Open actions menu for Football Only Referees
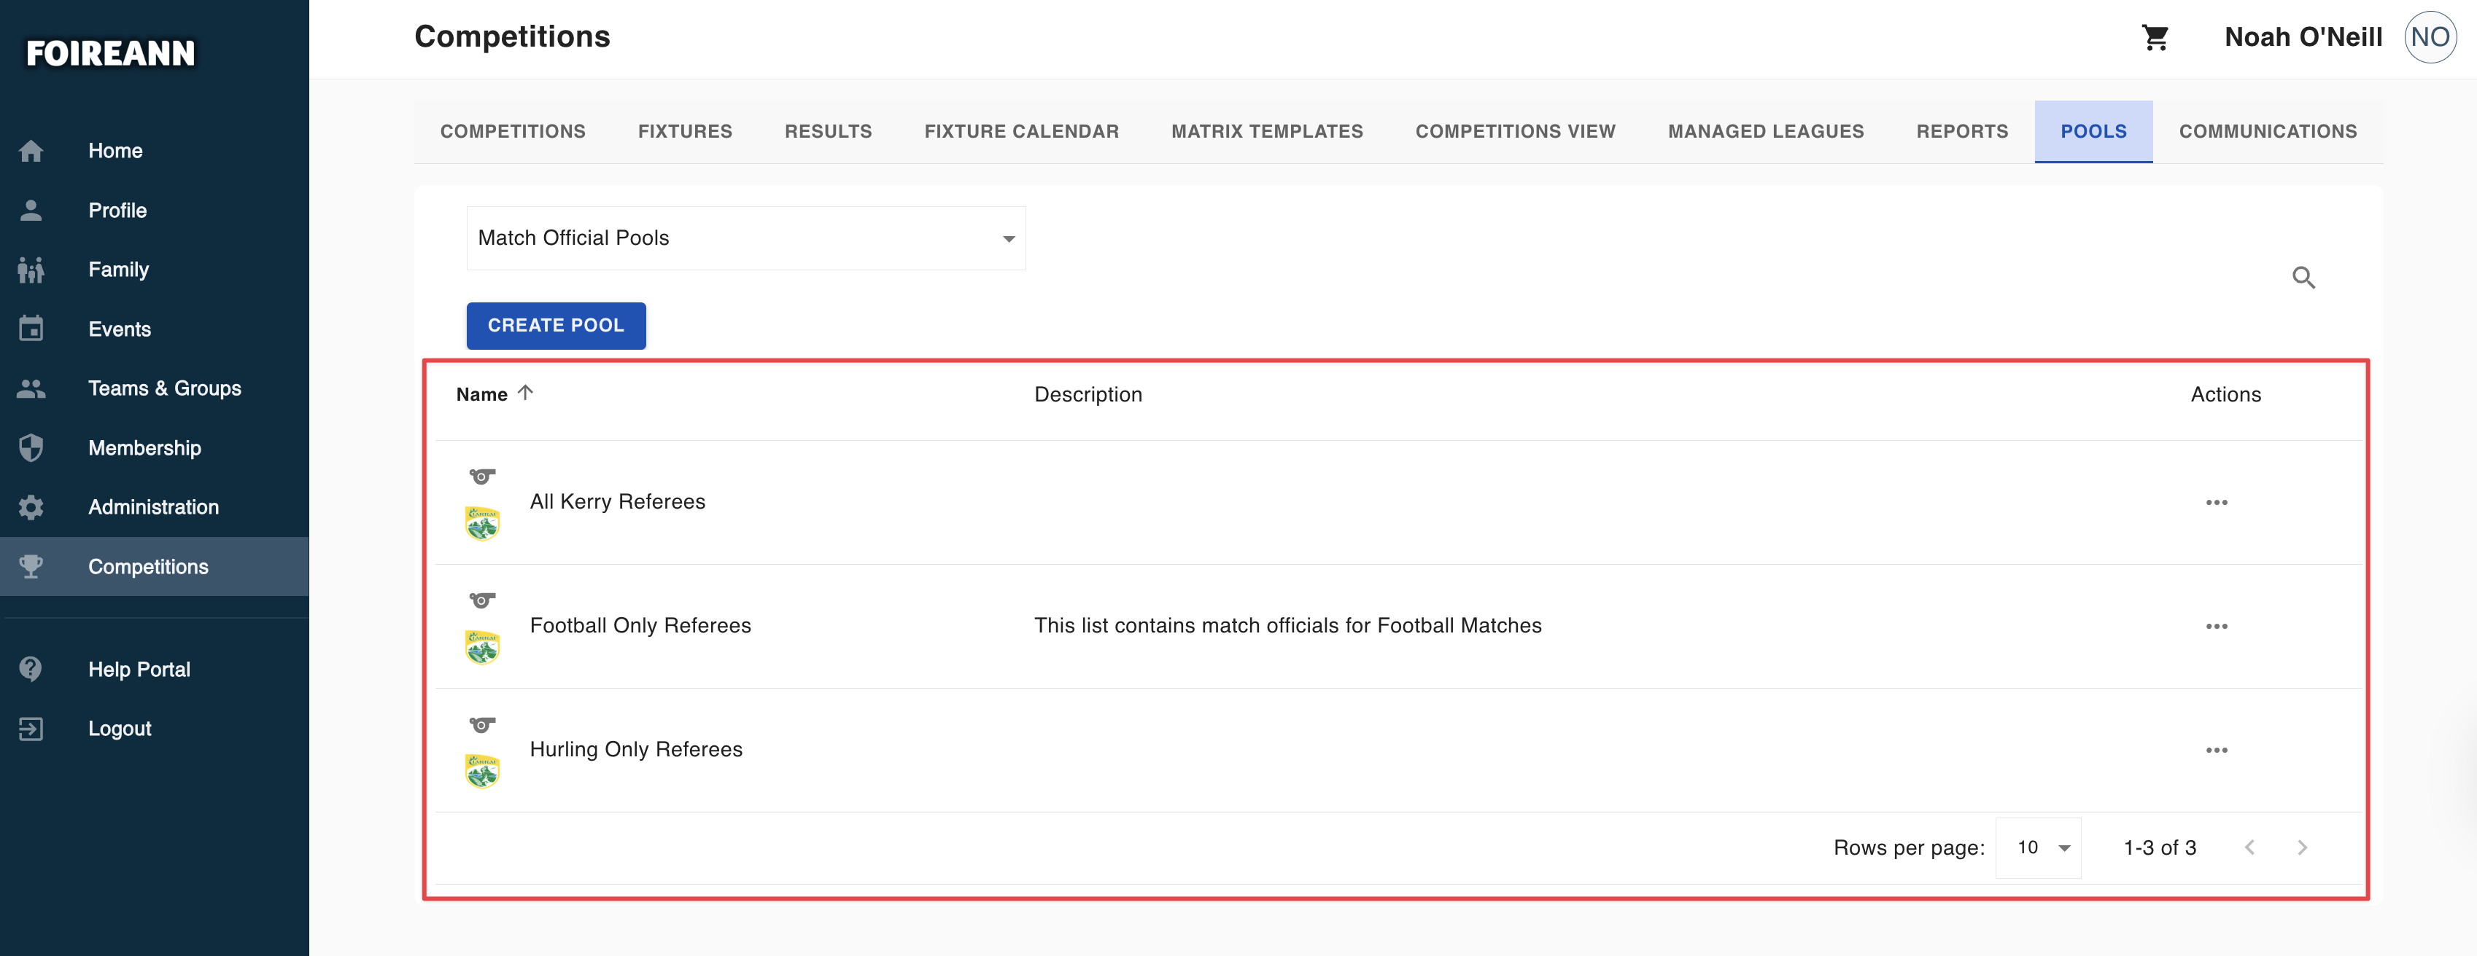Image resolution: width=2477 pixels, height=956 pixels. click(x=2217, y=627)
